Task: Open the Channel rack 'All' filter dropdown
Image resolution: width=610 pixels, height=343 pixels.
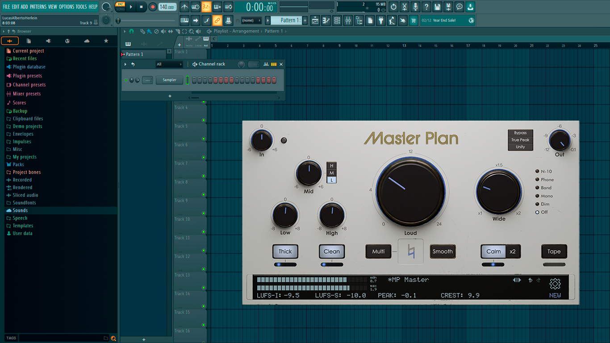Action: (x=169, y=64)
